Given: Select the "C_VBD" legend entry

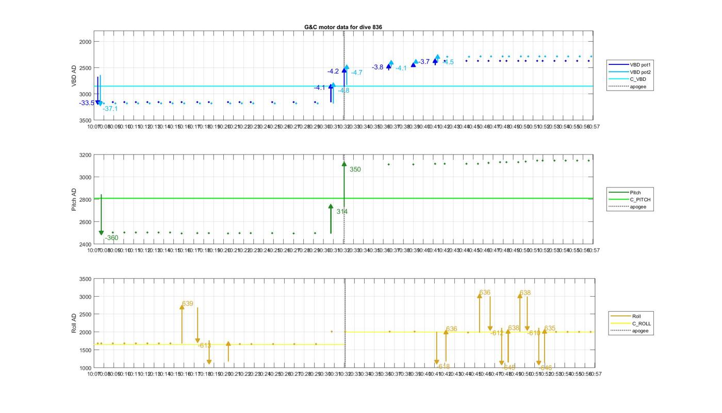Looking at the screenshot, I should [x=628, y=79].
